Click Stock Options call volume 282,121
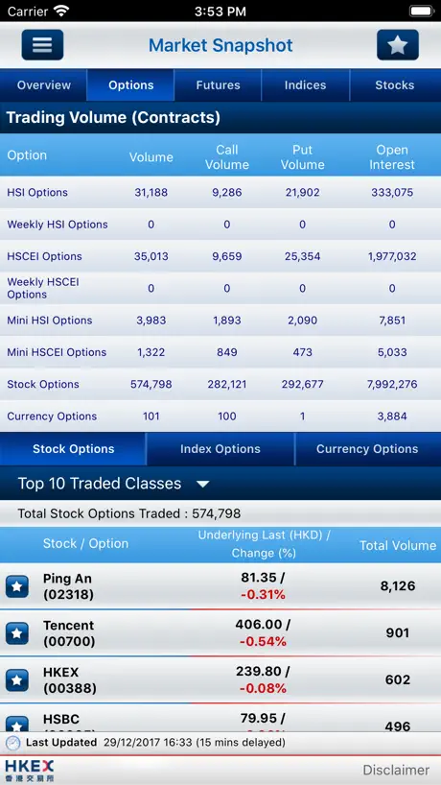 tap(227, 385)
